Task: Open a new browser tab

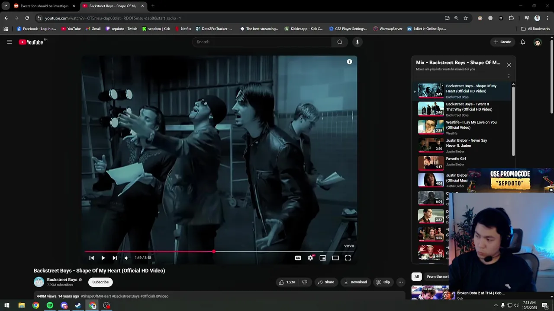Action: (153, 6)
